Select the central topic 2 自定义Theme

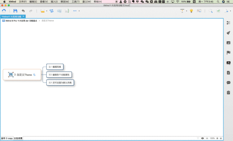tap(22, 75)
